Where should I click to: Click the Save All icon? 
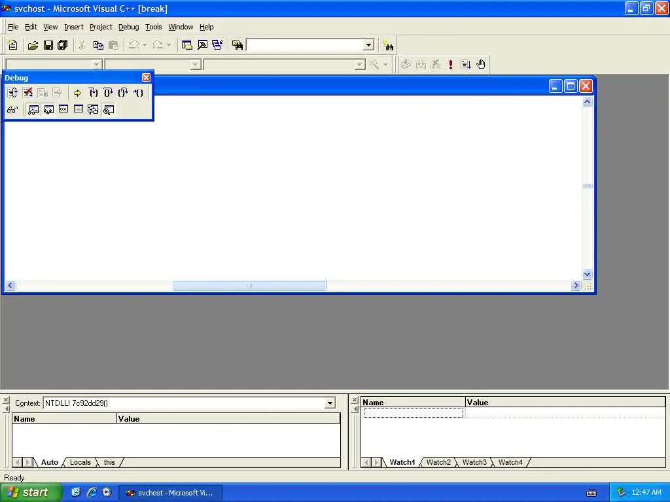[63, 45]
